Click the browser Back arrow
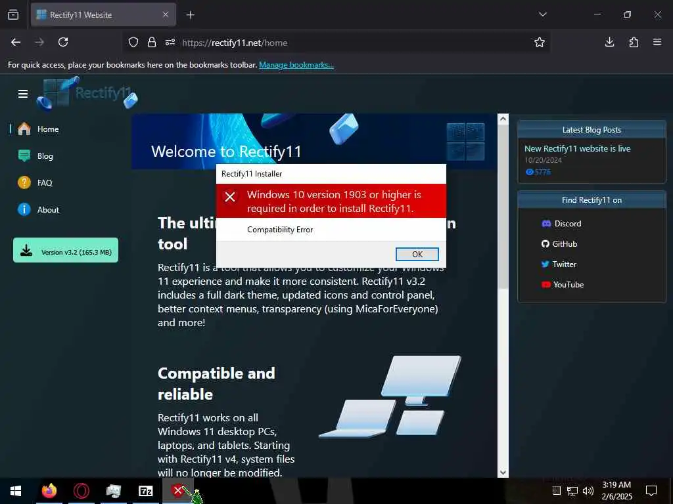Image resolution: width=673 pixels, height=504 pixels. click(x=16, y=42)
